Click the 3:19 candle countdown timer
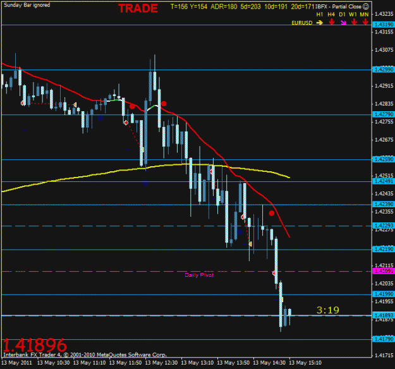The height and width of the screenshot is (369, 395). coord(328,310)
